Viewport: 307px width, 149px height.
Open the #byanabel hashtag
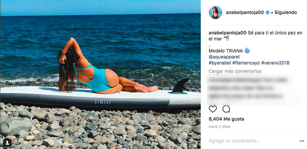(x=220, y=63)
